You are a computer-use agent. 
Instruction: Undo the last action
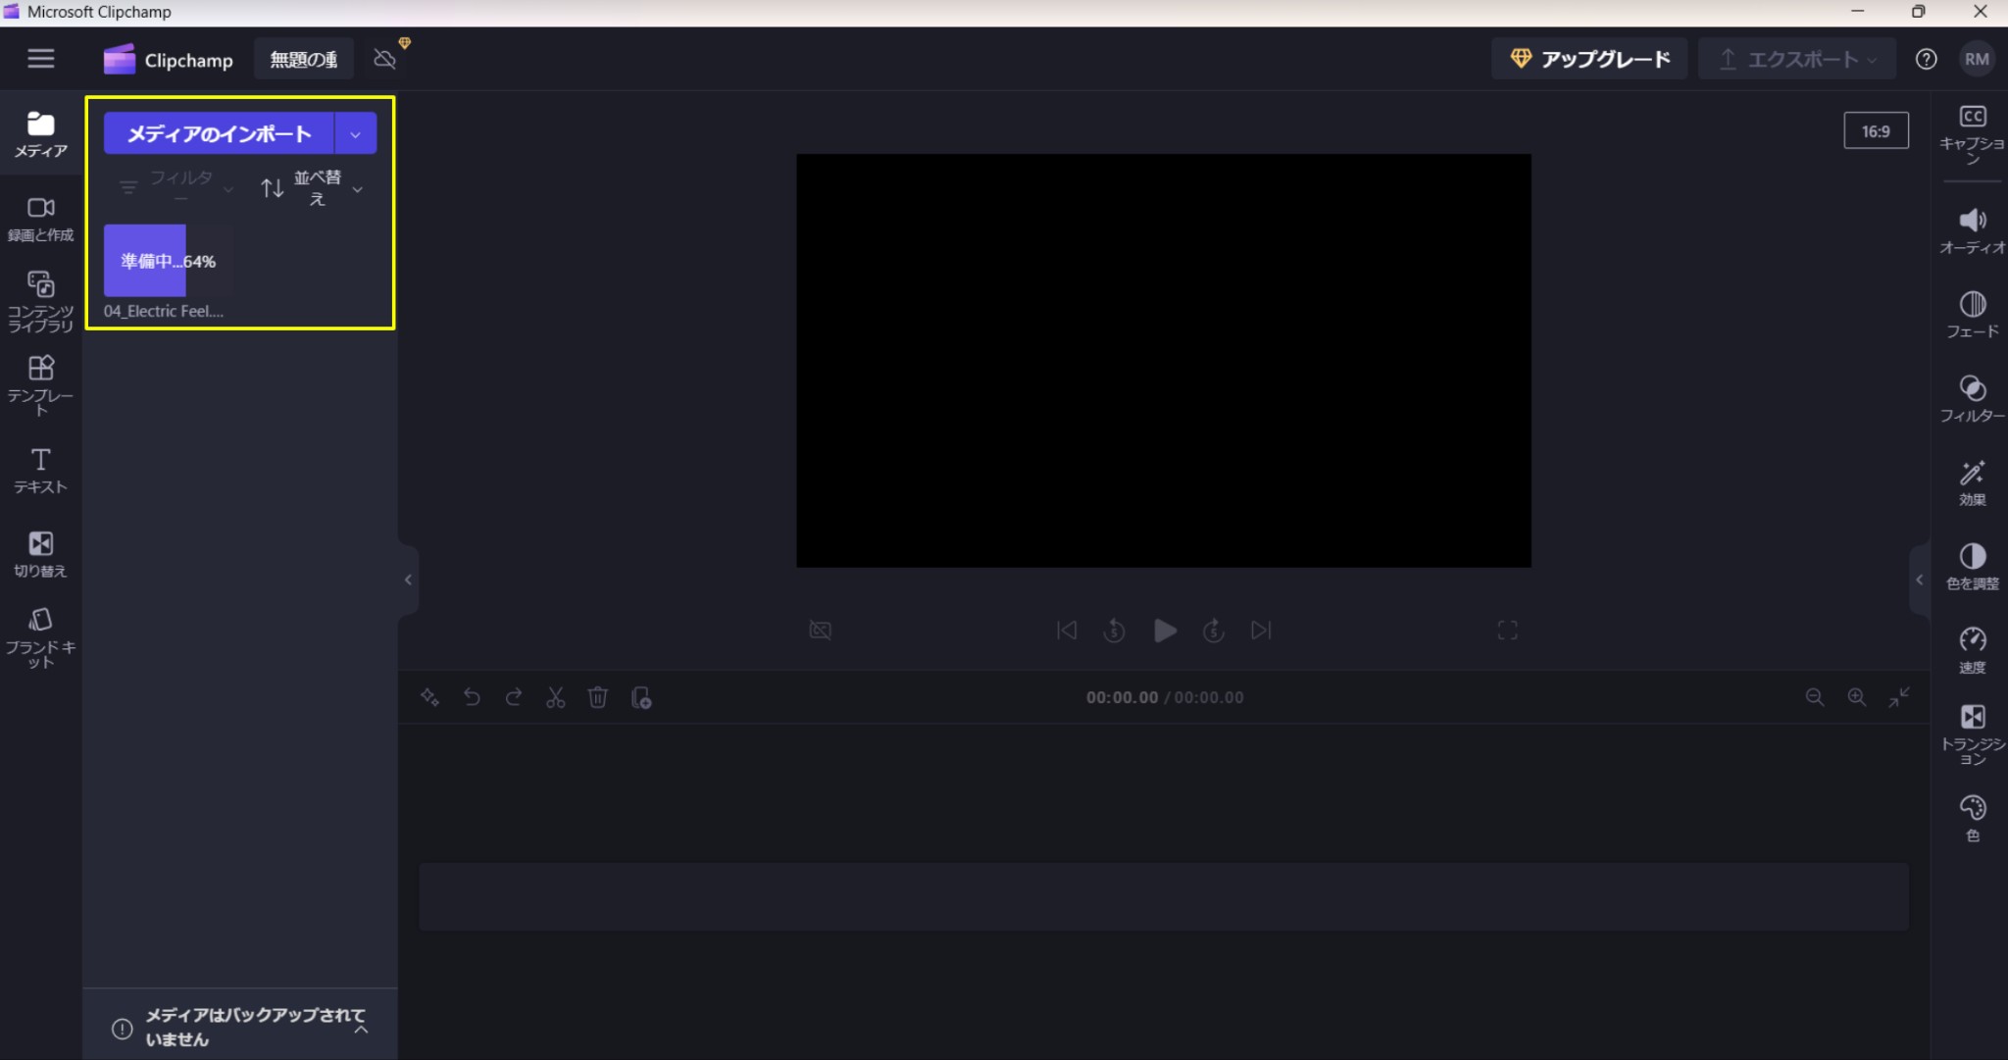click(472, 697)
